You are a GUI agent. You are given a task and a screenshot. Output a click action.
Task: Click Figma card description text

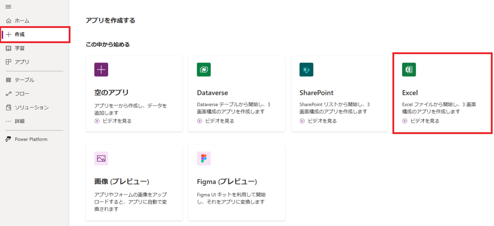tap(231, 198)
